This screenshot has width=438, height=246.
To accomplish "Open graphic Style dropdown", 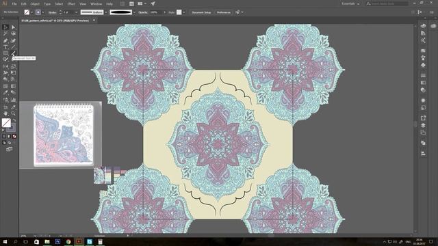I will click(184, 12).
